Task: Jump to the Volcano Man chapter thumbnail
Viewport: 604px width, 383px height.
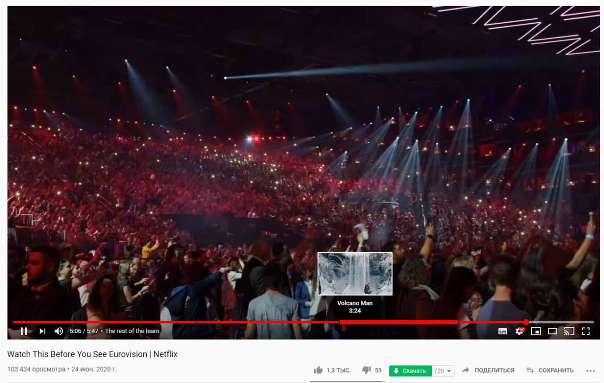Action: [355, 274]
